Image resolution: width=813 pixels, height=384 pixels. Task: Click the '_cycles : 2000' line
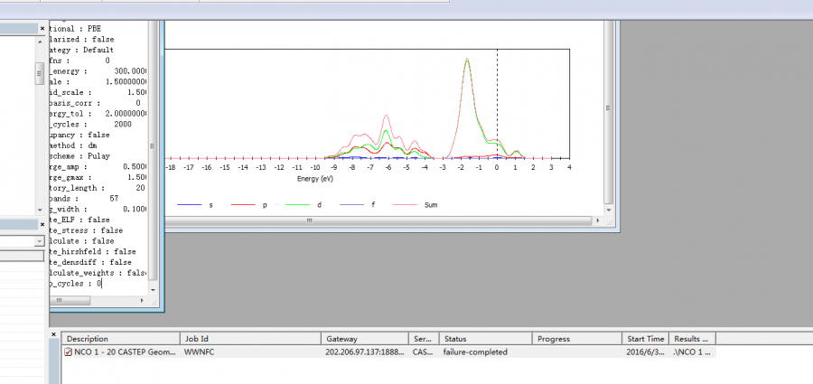point(90,125)
